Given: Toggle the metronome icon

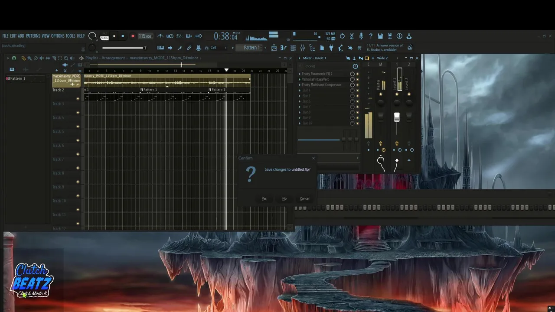Looking at the screenshot, I should point(160,36).
